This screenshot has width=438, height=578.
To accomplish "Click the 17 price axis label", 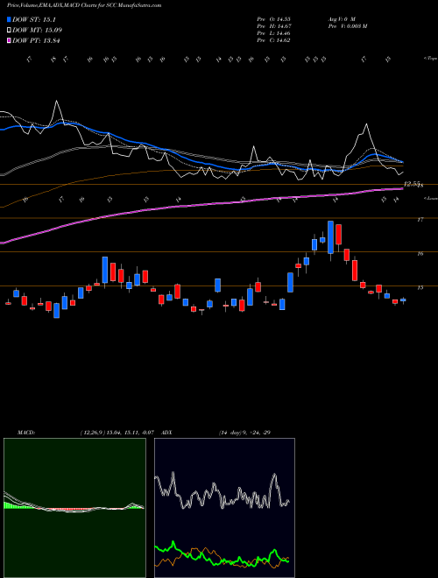I will tap(420, 219).
